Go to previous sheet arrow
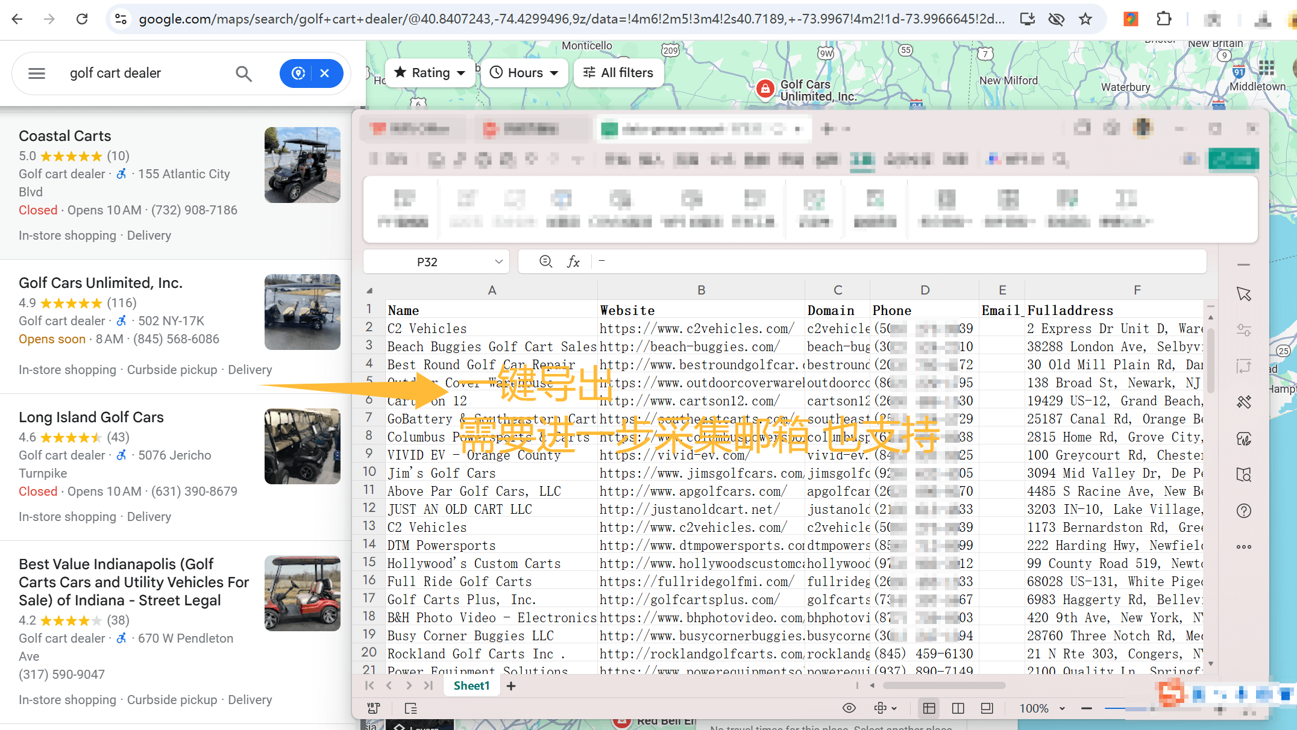Screen dimensions: 1297x730 coord(389,686)
